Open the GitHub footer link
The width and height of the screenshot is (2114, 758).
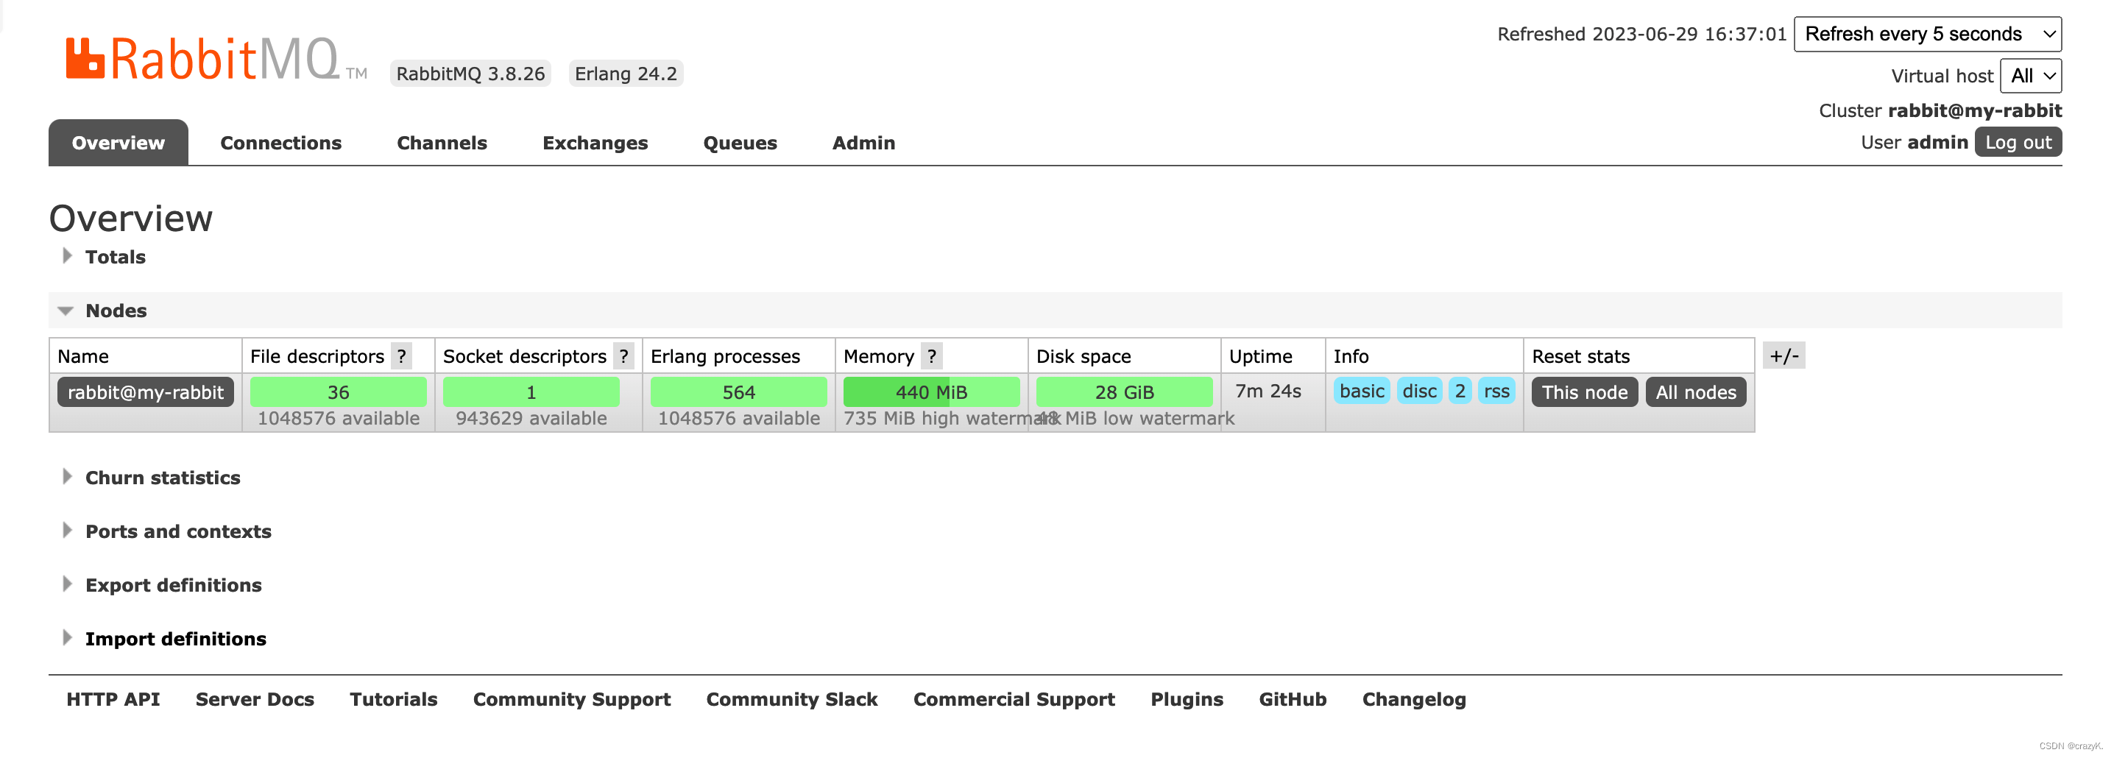tap(1292, 699)
